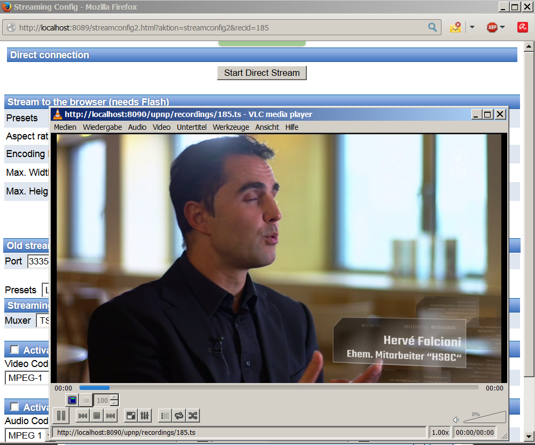Skip to the next media track

pos(111,415)
